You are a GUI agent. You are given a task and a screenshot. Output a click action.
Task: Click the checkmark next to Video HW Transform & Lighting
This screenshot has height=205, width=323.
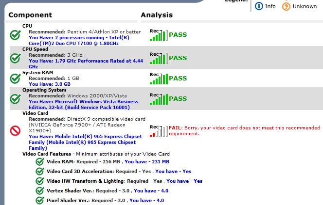[x=40, y=181]
